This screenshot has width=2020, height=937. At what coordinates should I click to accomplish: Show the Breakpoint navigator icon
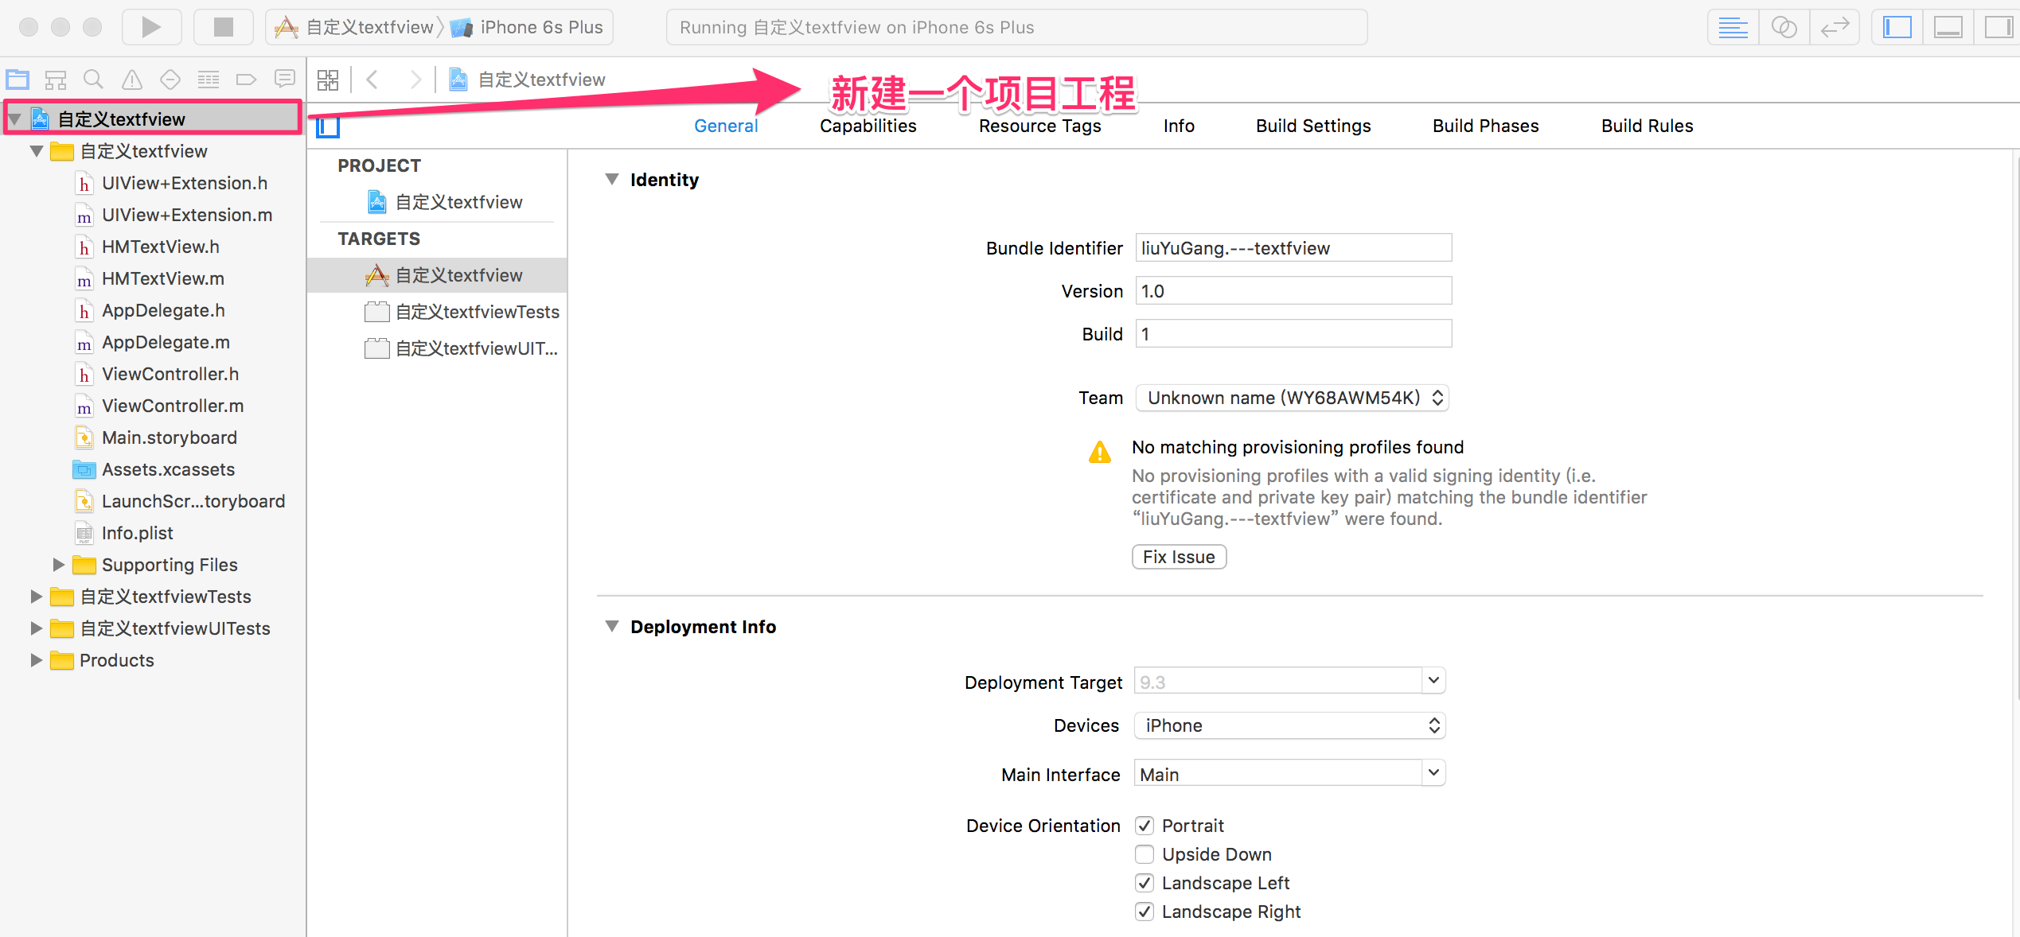click(246, 80)
